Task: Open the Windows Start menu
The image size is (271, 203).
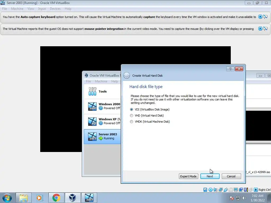Action: tap(7, 198)
